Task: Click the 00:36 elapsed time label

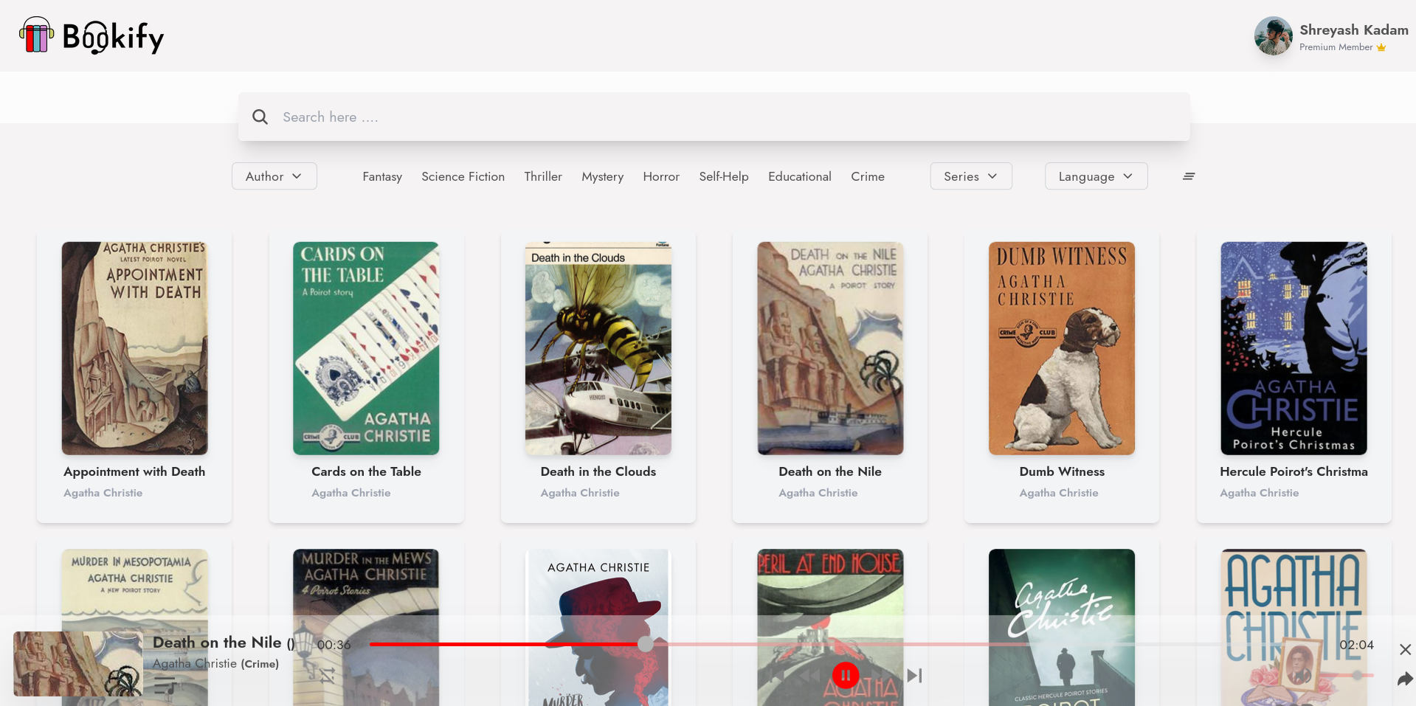Action: (x=334, y=645)
